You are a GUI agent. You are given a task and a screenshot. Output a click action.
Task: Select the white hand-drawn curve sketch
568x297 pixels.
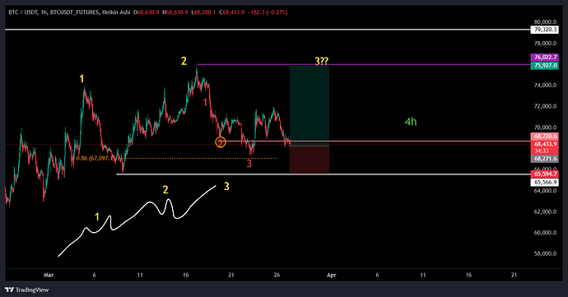[137, 221]
